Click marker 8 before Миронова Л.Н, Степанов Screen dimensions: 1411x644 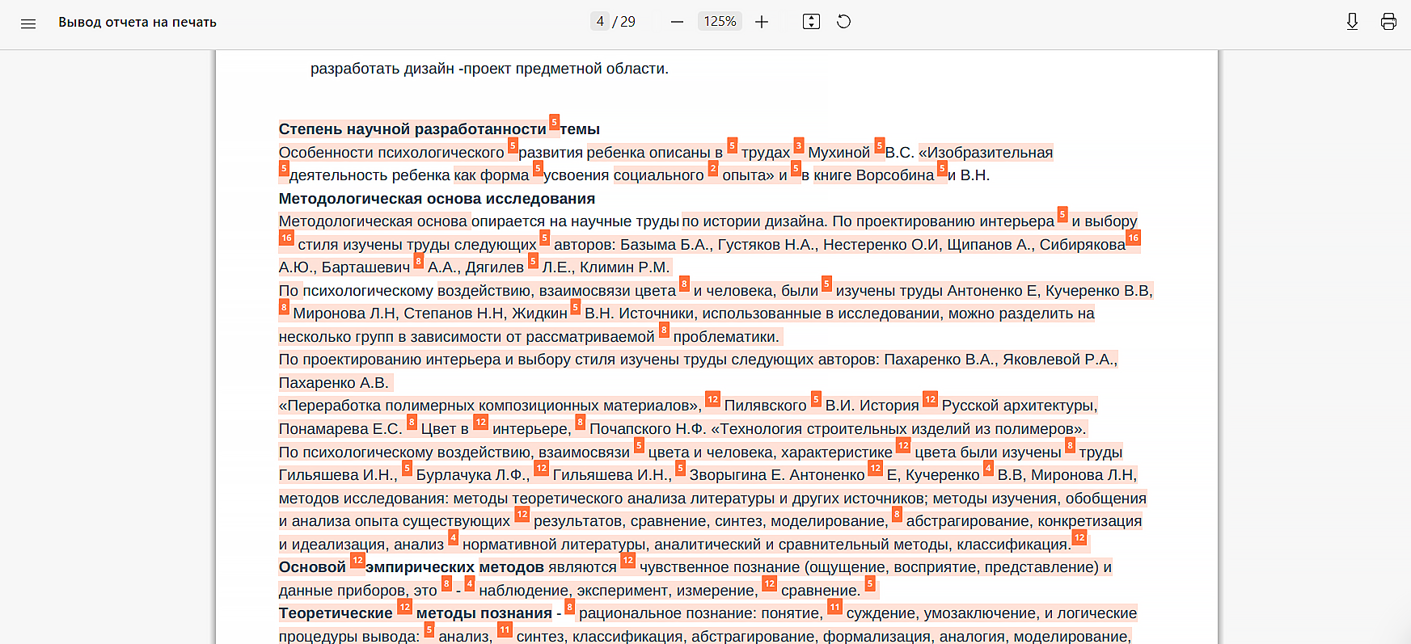click(284, 306)
